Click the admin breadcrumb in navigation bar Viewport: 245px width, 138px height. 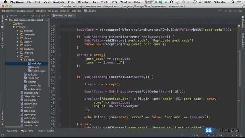[41, 11]
